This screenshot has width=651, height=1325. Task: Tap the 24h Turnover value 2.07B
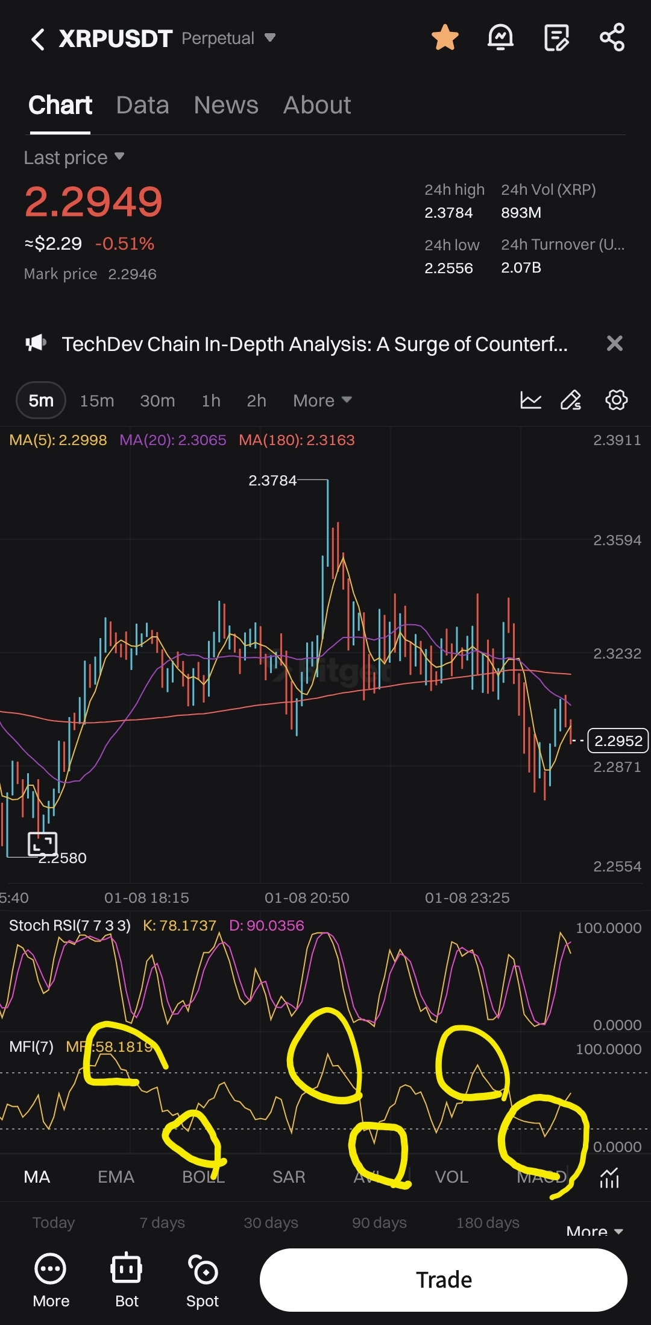point(521,268)
